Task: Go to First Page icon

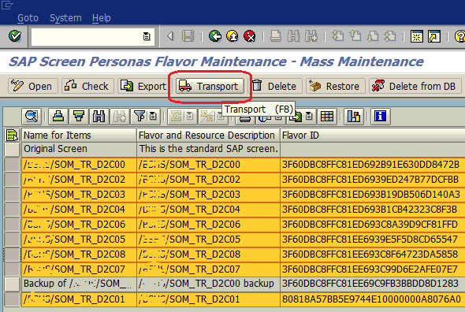Action: pos(337,36)
